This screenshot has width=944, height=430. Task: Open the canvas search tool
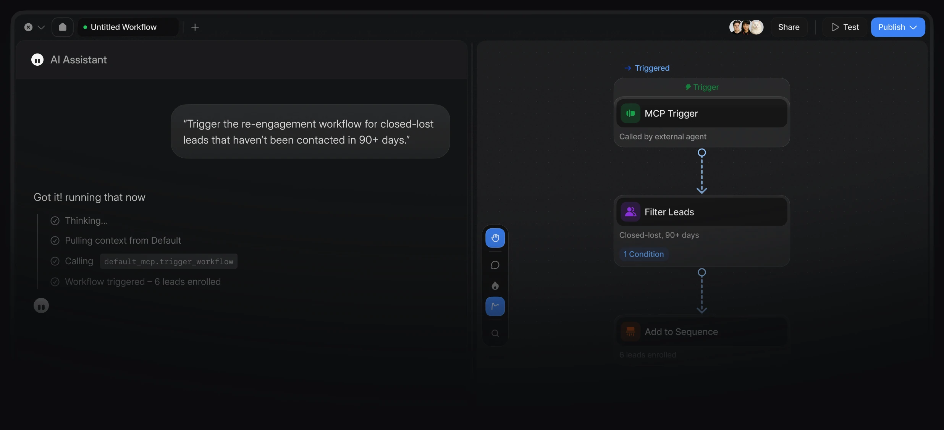pos(495,333)
